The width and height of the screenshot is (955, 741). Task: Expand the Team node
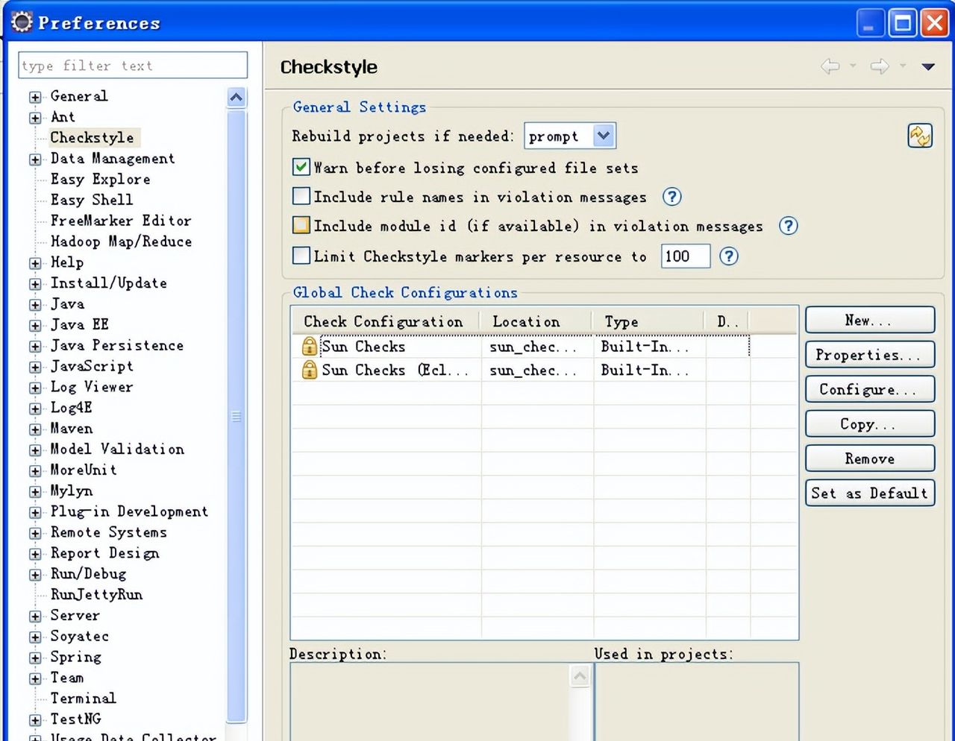pos(35,679)
